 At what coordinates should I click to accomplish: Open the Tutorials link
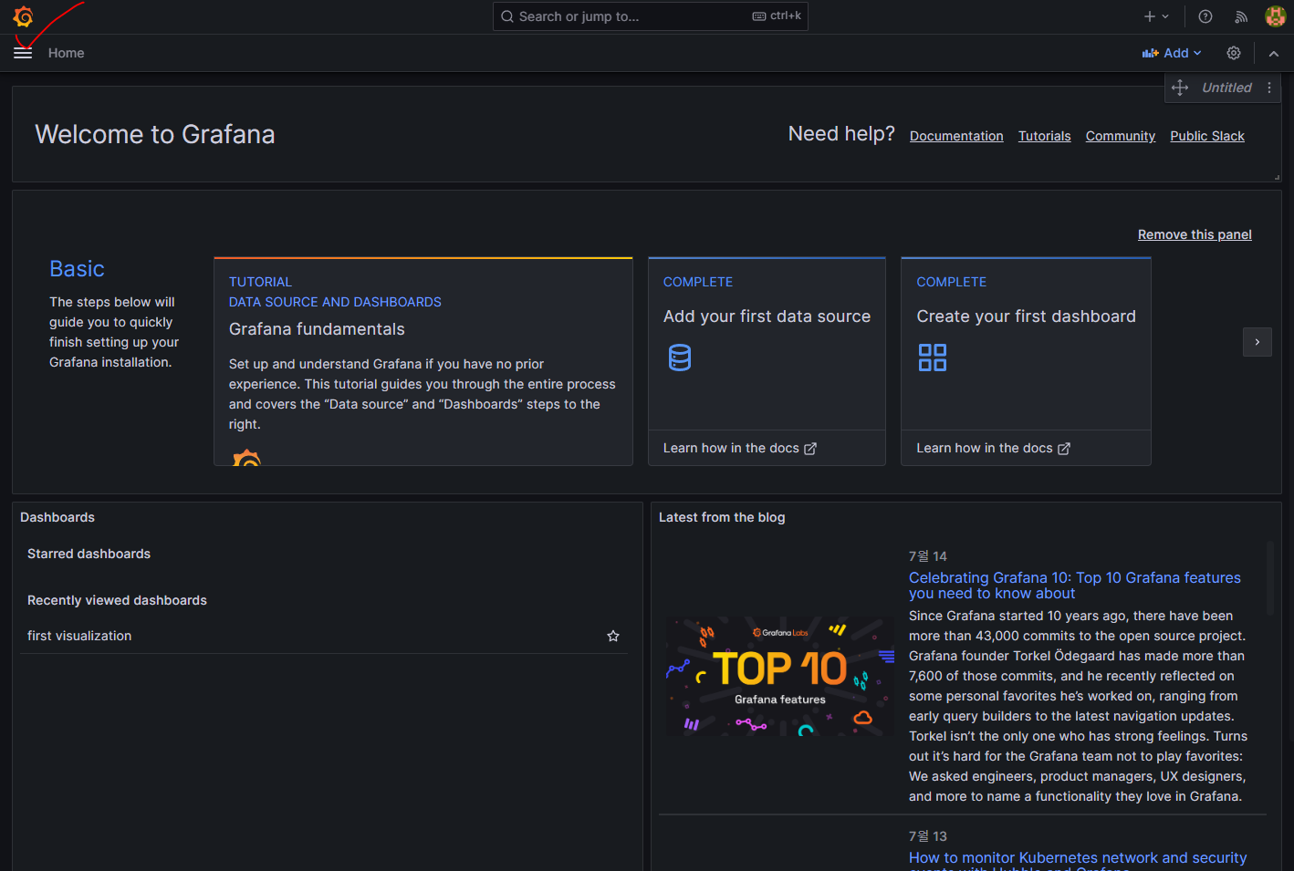tap(1045, 136)
